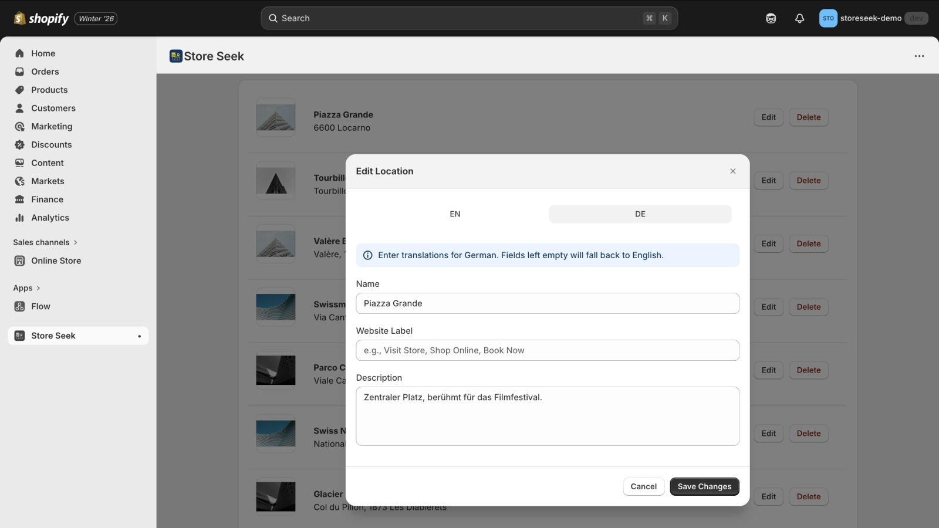Open Products from the tag icon
939x528 pixels.
point(20,90)
